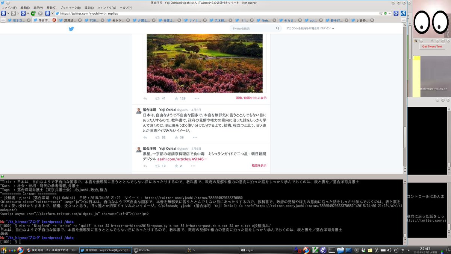Screen dimensions: 451x254
Task: Open the 編集 menu
Action: pyautogui.click(x=25, y=8)
